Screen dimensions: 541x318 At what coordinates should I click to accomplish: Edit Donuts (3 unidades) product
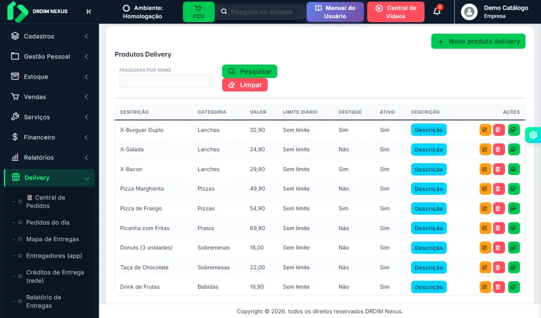pyautogui.click(x=485, y=248)
